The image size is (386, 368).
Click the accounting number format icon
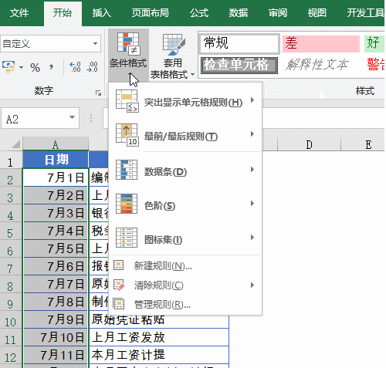[x=8, y=67]
